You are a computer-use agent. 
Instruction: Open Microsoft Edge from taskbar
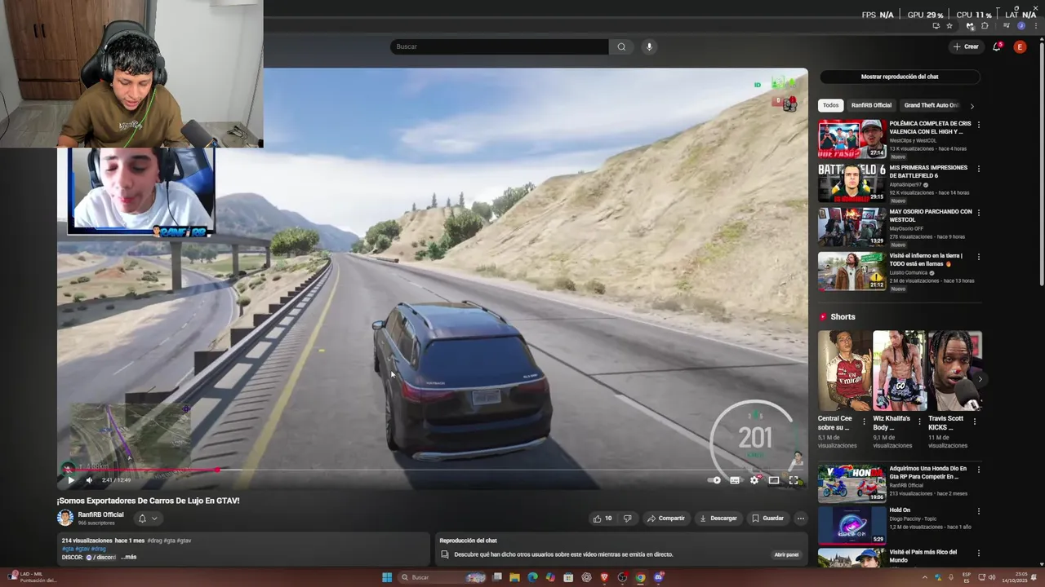(532, 577)
